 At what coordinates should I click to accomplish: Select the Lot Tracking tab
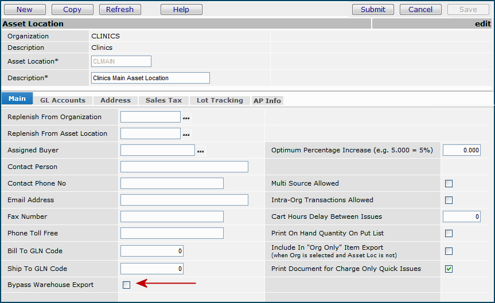click(220, 100)
